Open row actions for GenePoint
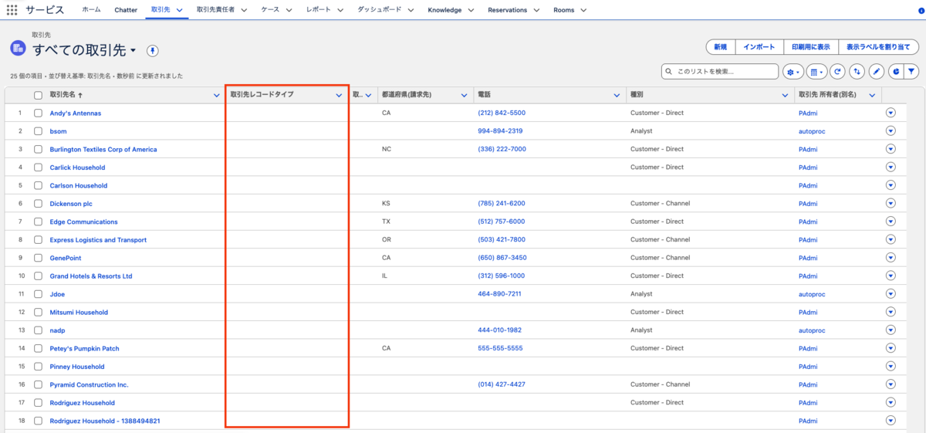The height and width of the screenshot is (433, 926). pyautogui.click(x=891, y=258)
